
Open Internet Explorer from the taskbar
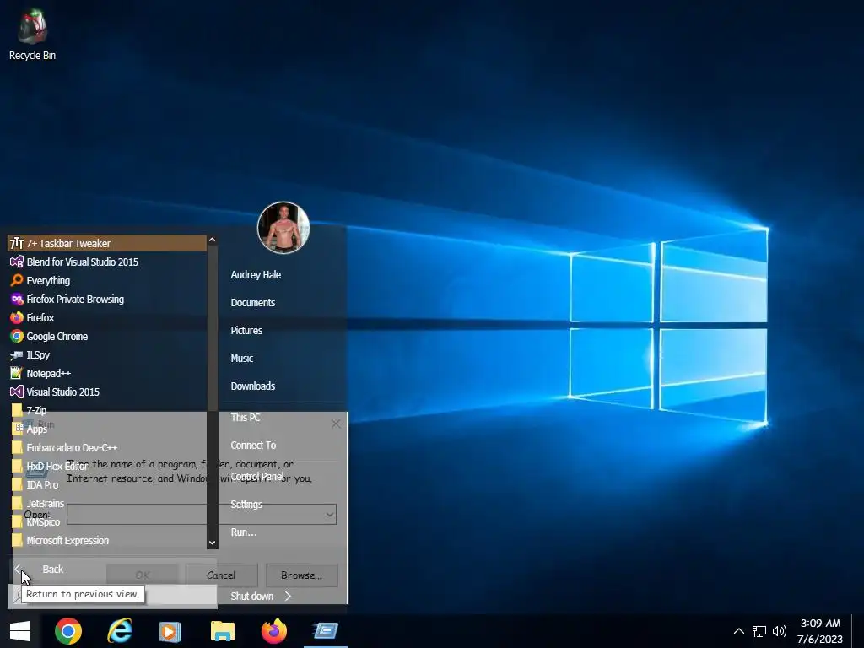(119, 631)
